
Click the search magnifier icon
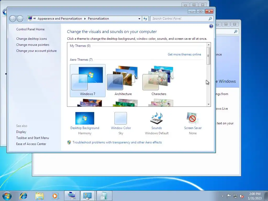coord(210,19)
